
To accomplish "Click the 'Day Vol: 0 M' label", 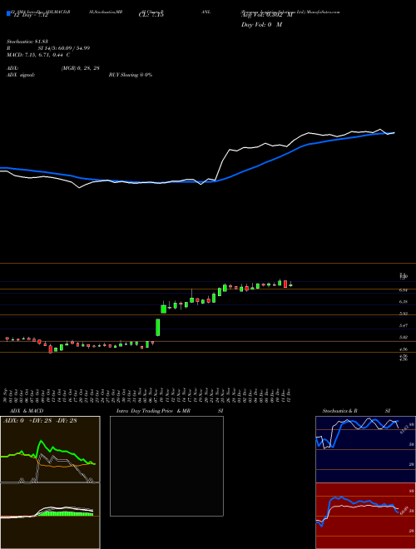I will [x=261, y=25].
